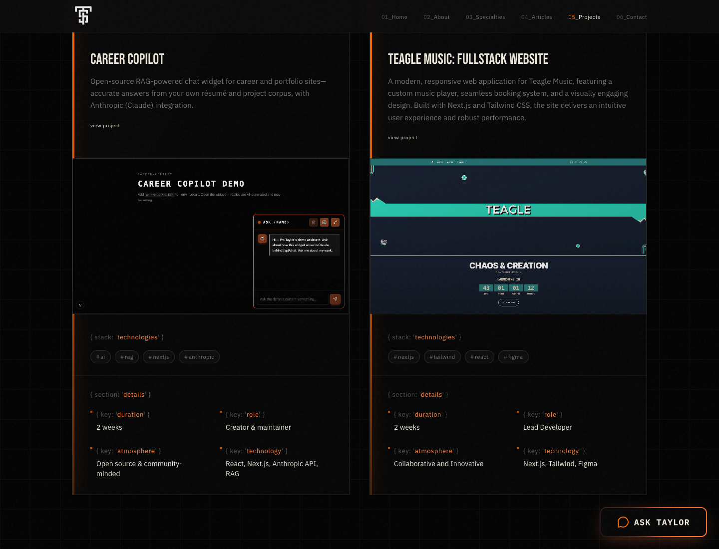Click the Career Copilot description starting 'Open-source RAG-powered'
This screenshot has height=549, width=719.
208,93
